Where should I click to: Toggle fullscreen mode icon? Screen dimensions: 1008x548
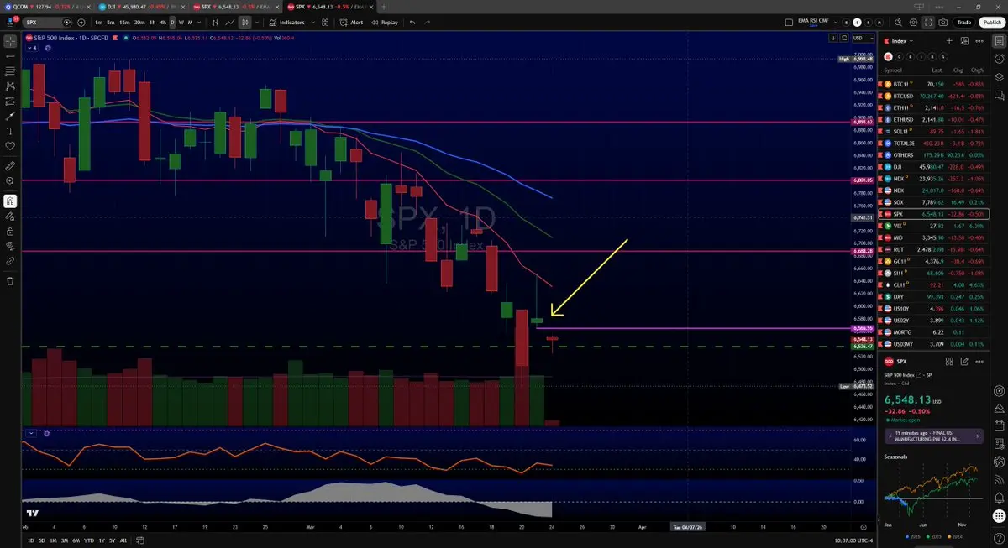pyautogui.click(x=928, y=23)
